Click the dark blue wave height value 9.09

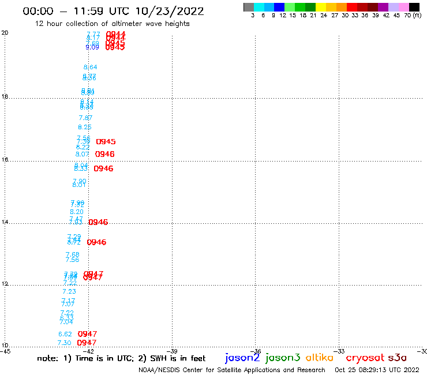[92, 47]
